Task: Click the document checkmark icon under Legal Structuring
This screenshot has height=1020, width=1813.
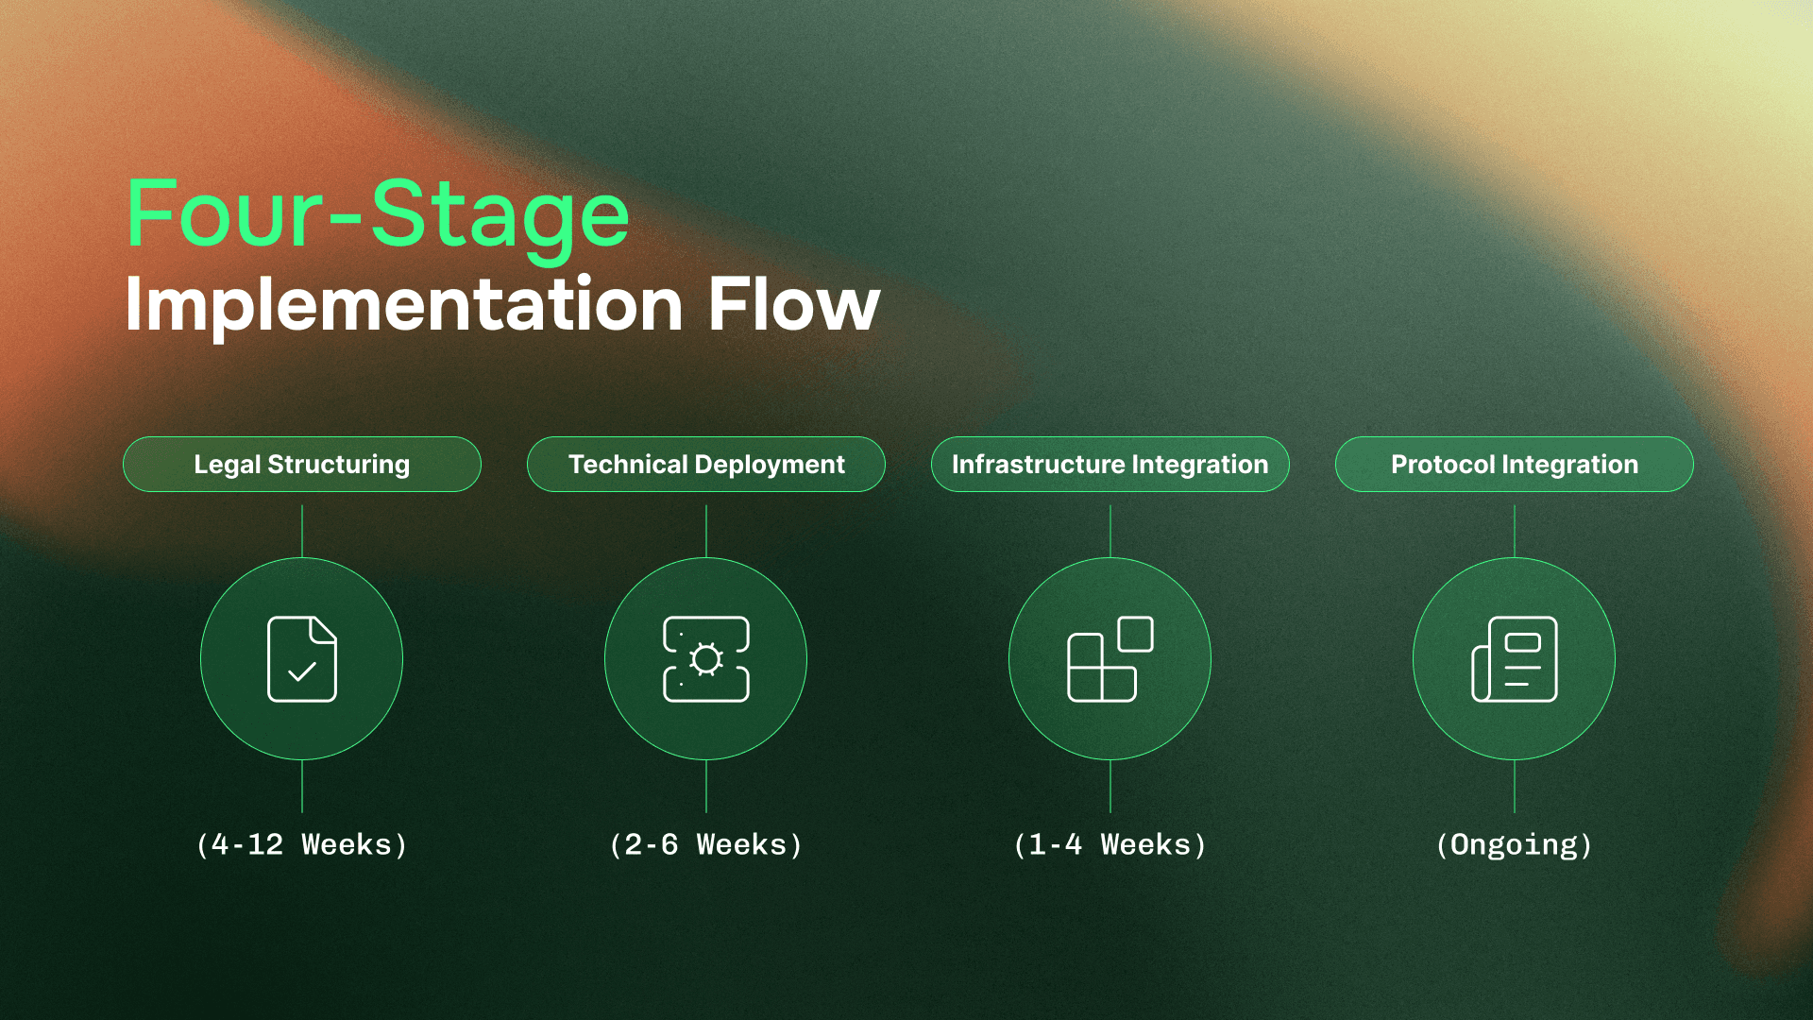Action: [x=302, y=658]
